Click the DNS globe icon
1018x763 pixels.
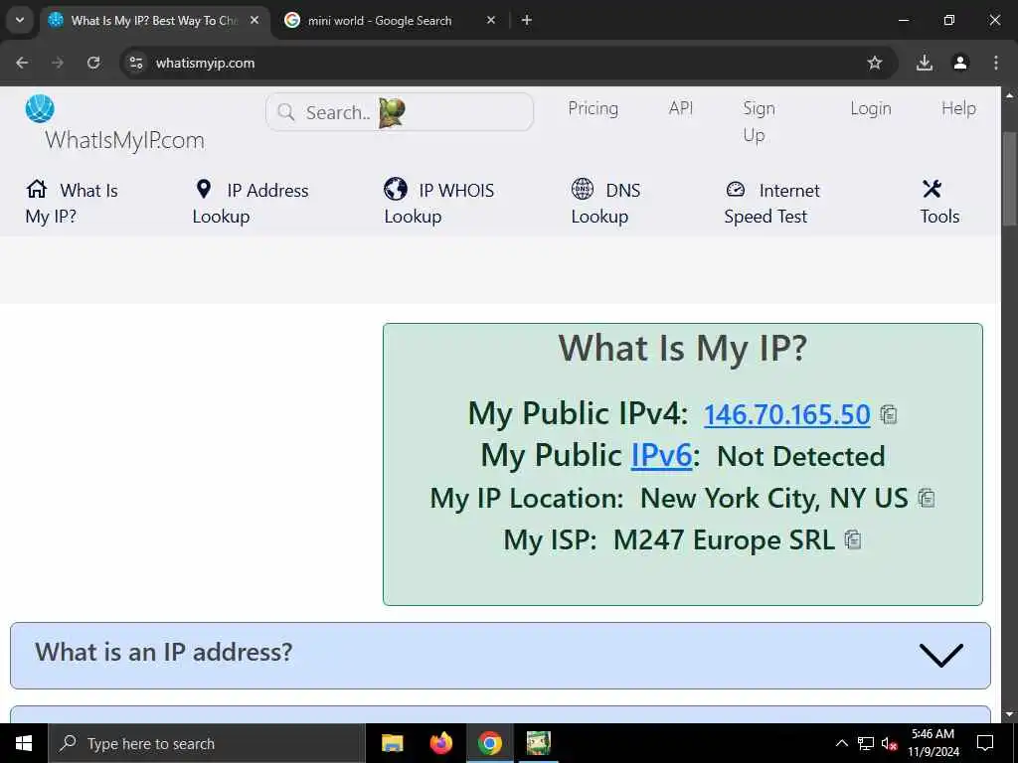583,189
